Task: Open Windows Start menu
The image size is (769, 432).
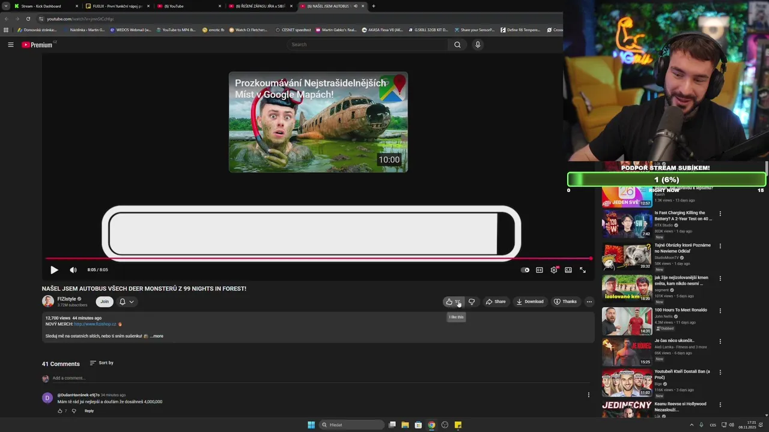Action: [311, 425]
